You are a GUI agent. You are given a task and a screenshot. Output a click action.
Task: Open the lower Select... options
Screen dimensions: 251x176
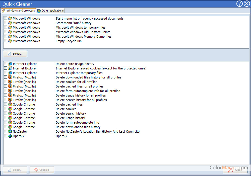[15, 169]
